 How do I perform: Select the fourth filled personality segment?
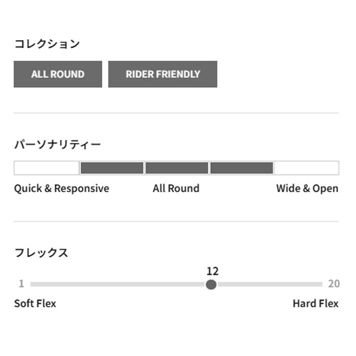(242, 168)
